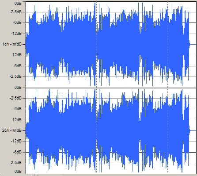
Task: Click the upper -2.5dB label in channel 2
Action: pos(15,98)
